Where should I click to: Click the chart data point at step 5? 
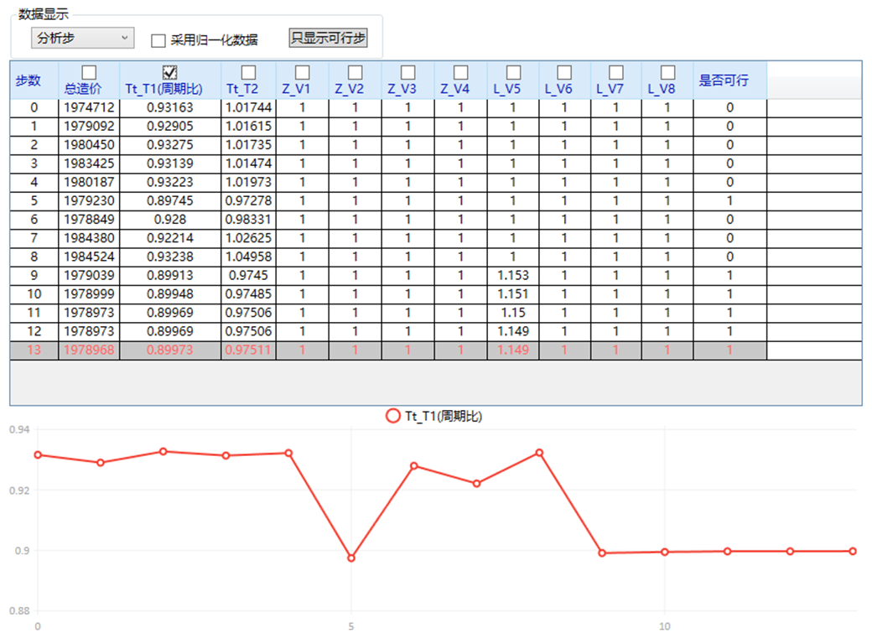click(351, 556)
